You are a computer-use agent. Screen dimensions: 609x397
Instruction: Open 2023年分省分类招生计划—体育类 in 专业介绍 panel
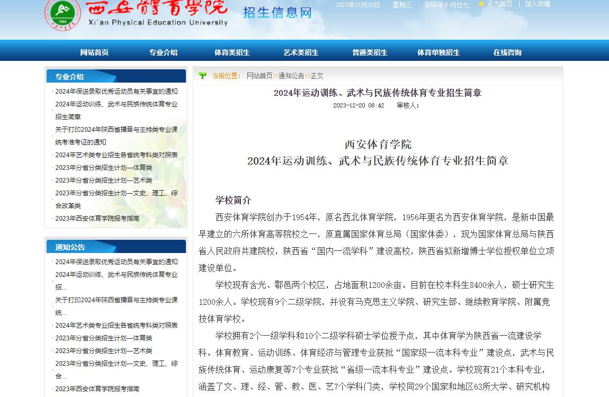click(104, 168)
